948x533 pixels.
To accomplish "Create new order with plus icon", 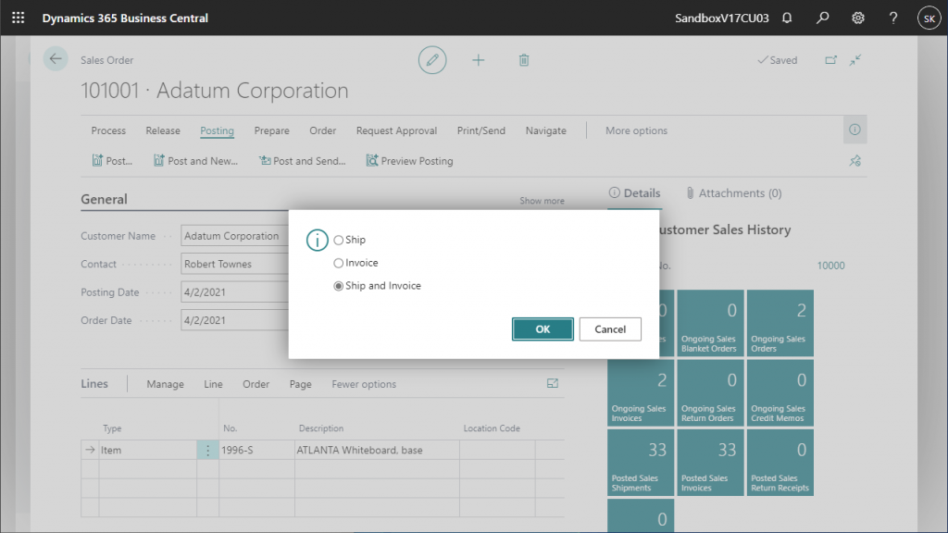I will point(479,60).
